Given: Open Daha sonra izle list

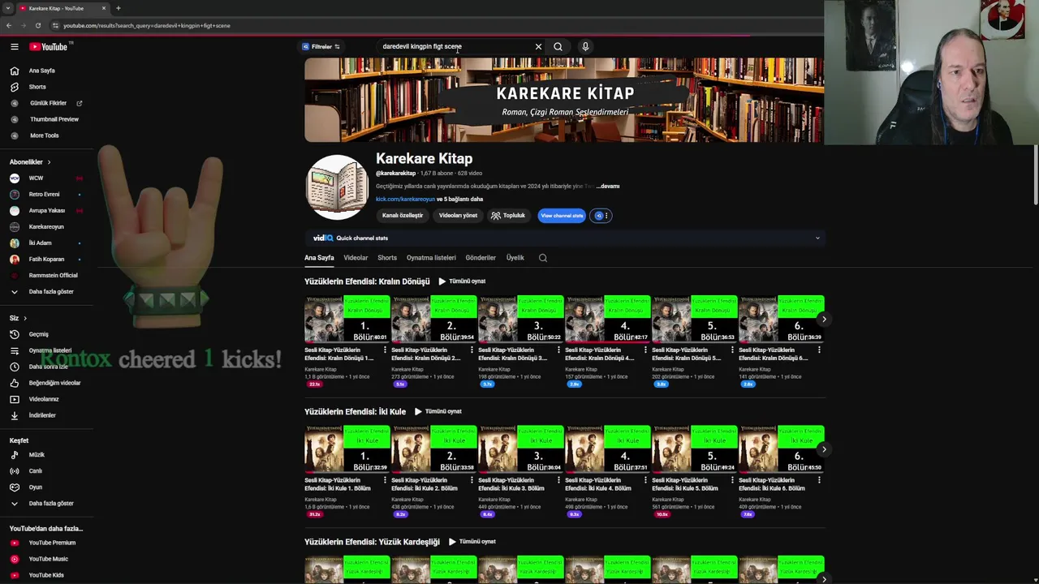Looking at the screenshot, I should coord(48,367).
